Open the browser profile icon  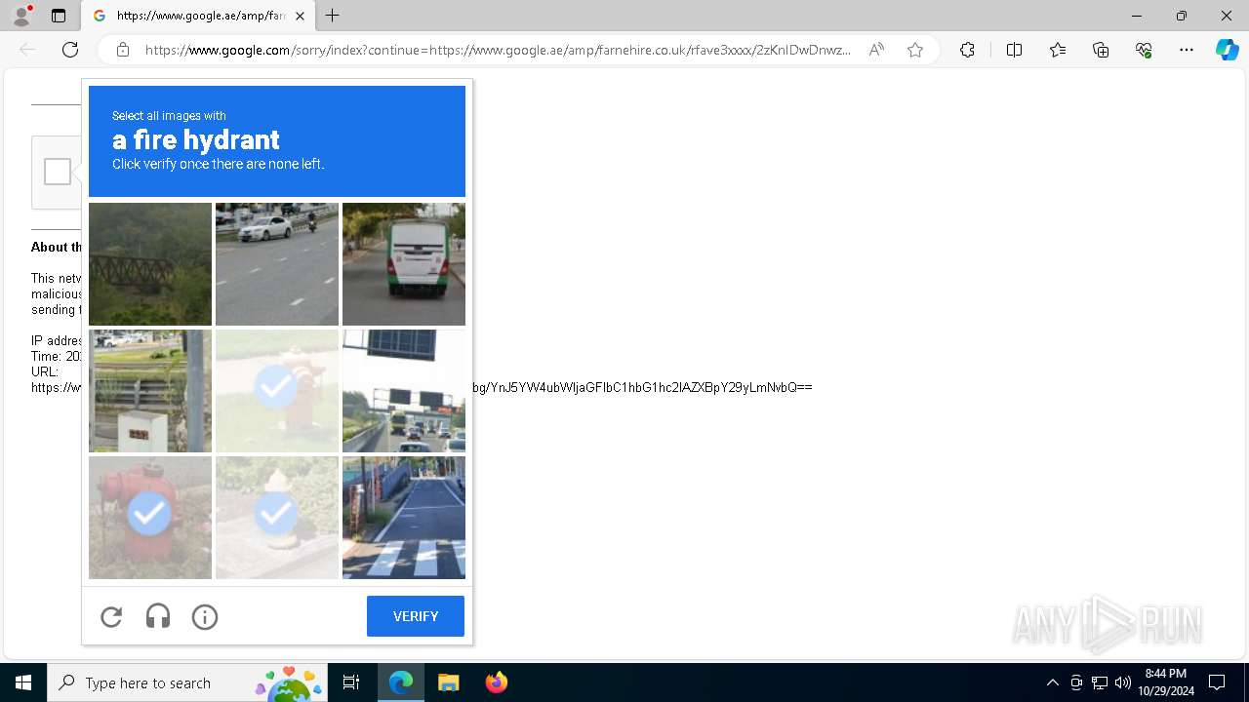pos(21,16)
